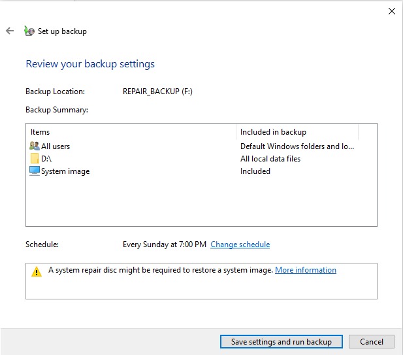Click the Every Sunday at 7:00 PM text
Image resolution: width=403 pixels, height=355 pixels.
click(164, 245)
